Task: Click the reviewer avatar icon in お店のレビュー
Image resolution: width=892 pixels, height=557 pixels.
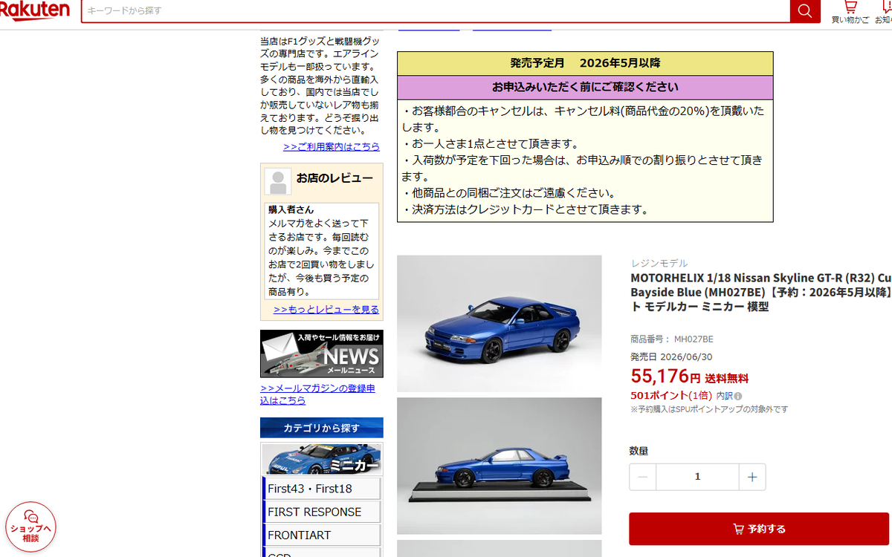Action: click(x=278, y=181)
